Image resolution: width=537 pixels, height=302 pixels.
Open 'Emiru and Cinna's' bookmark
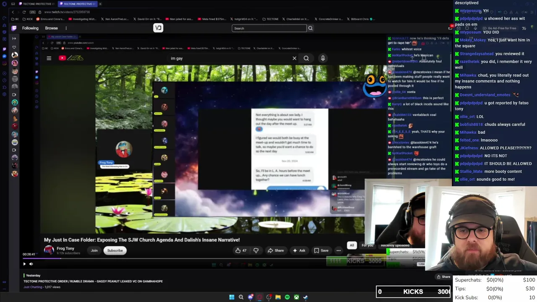pos(51,19)
